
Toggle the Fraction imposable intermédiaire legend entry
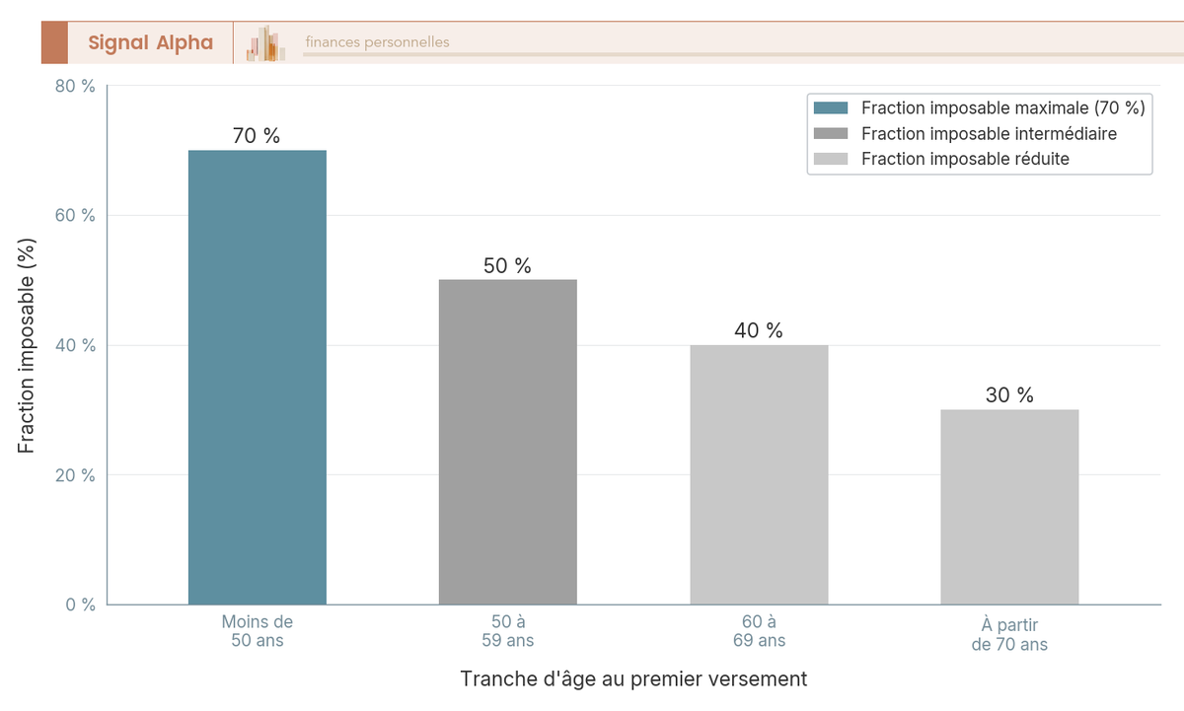tap(966, 133)
